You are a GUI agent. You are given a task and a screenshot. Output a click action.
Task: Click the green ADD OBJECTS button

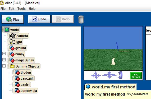(x=136, y=76)
